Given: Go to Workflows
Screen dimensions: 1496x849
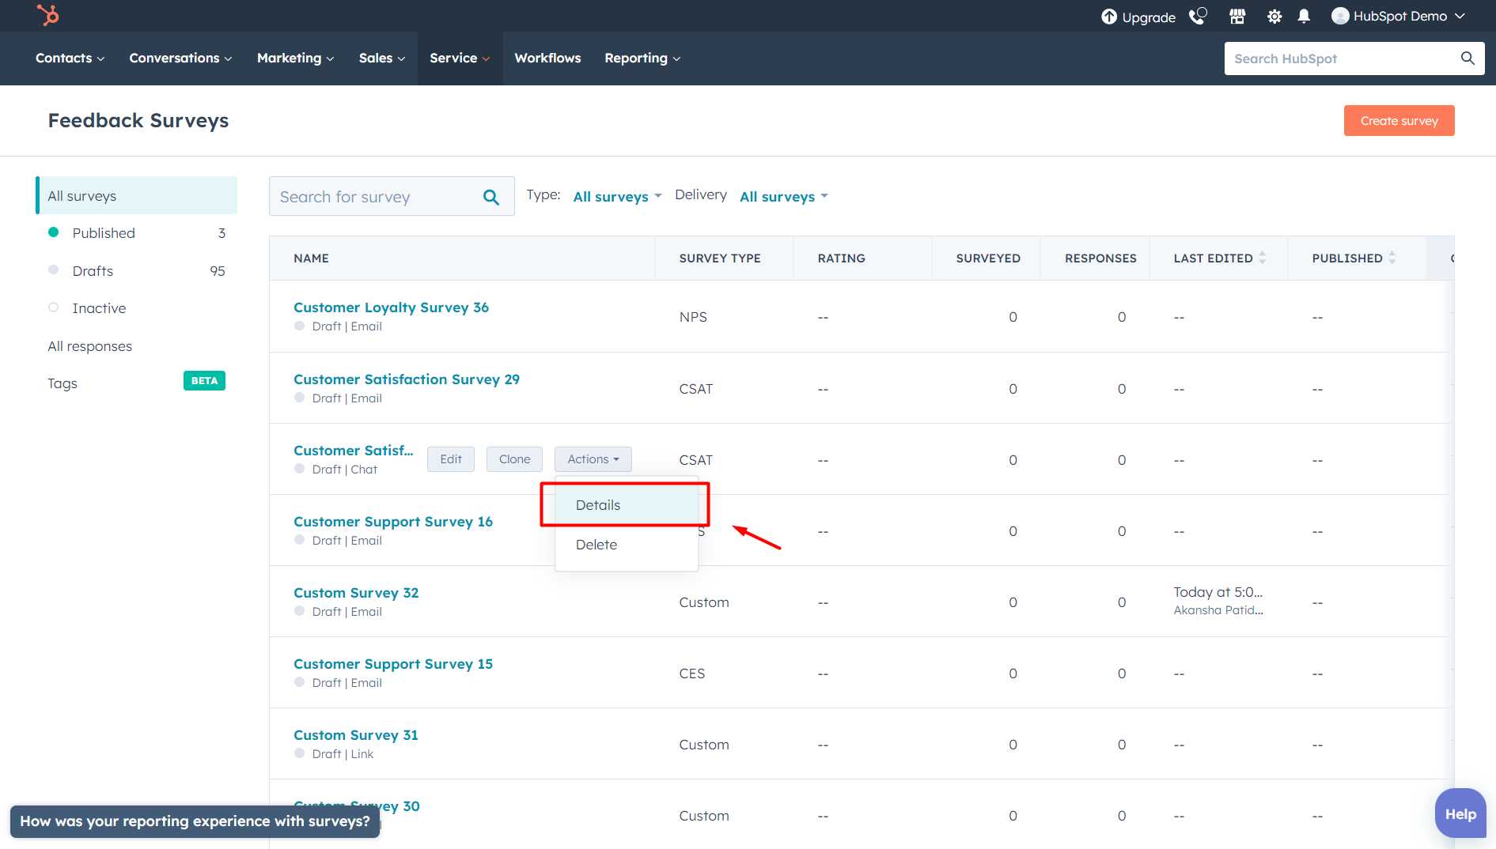Looking at the screenshot, I should 547,58.
